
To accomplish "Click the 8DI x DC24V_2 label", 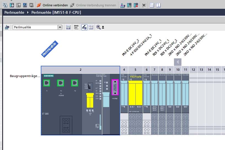I will [169, 47].
